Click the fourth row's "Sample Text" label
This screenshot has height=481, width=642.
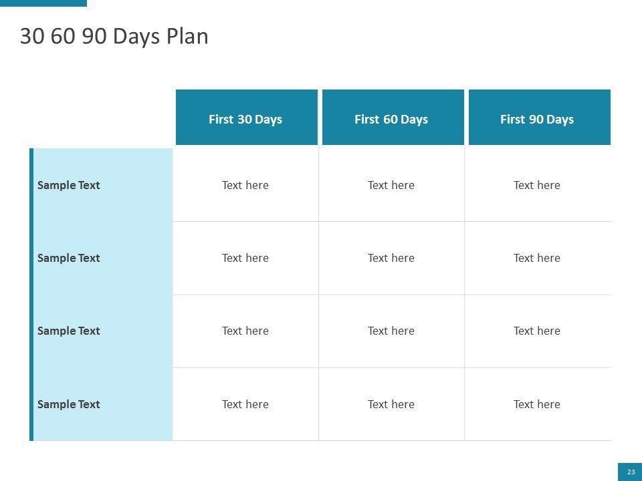pyautogui.click(x=69, y=404)
